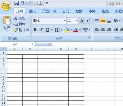Open the 公式 tab

(x=66, y=11)
